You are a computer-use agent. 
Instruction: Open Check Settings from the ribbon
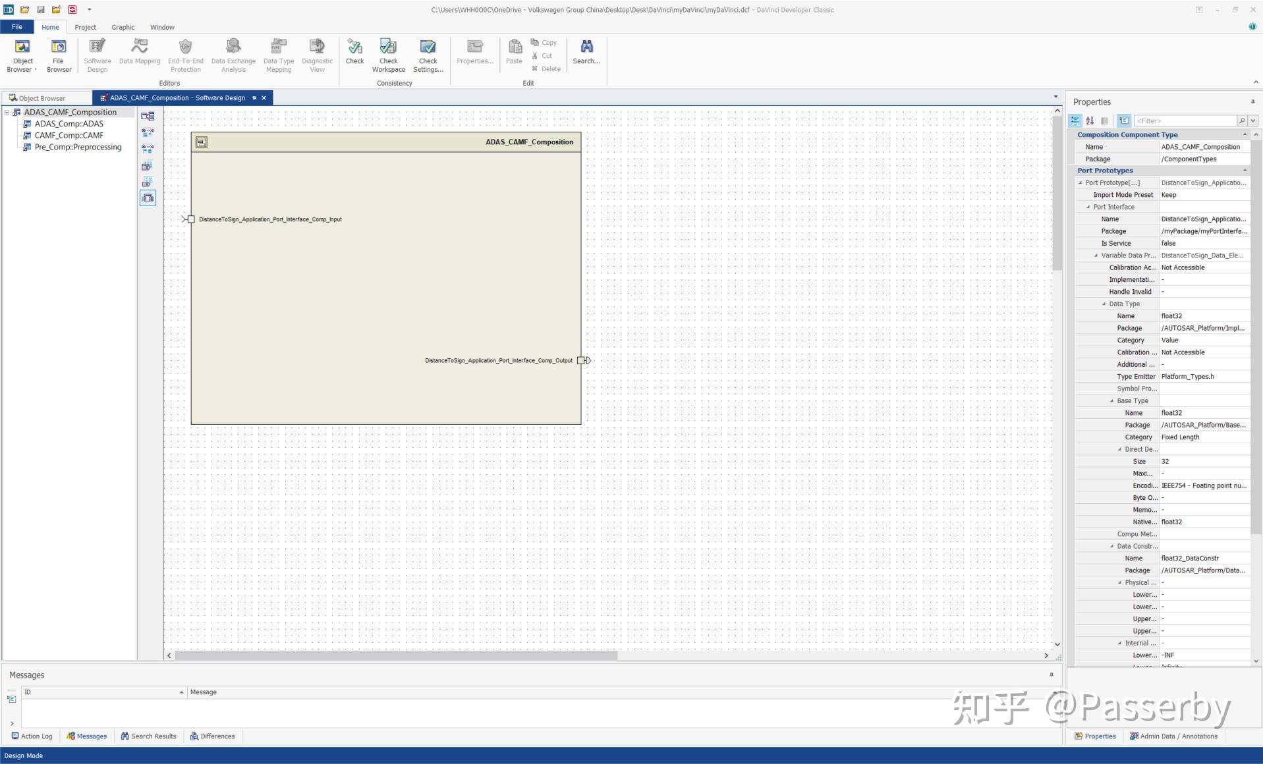point(427,54)
